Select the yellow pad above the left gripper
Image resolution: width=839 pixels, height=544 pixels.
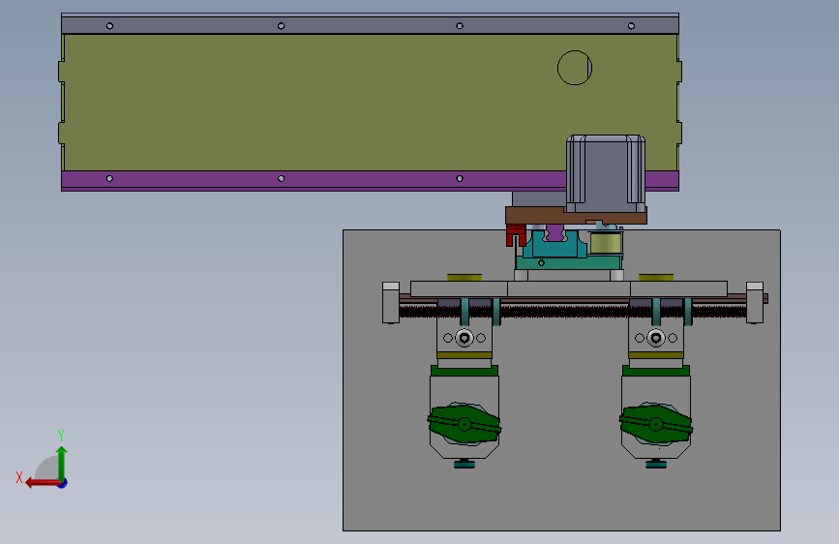click(464, 278)
